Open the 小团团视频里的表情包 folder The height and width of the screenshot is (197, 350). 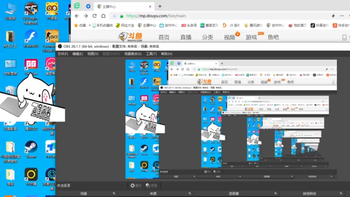10,152
